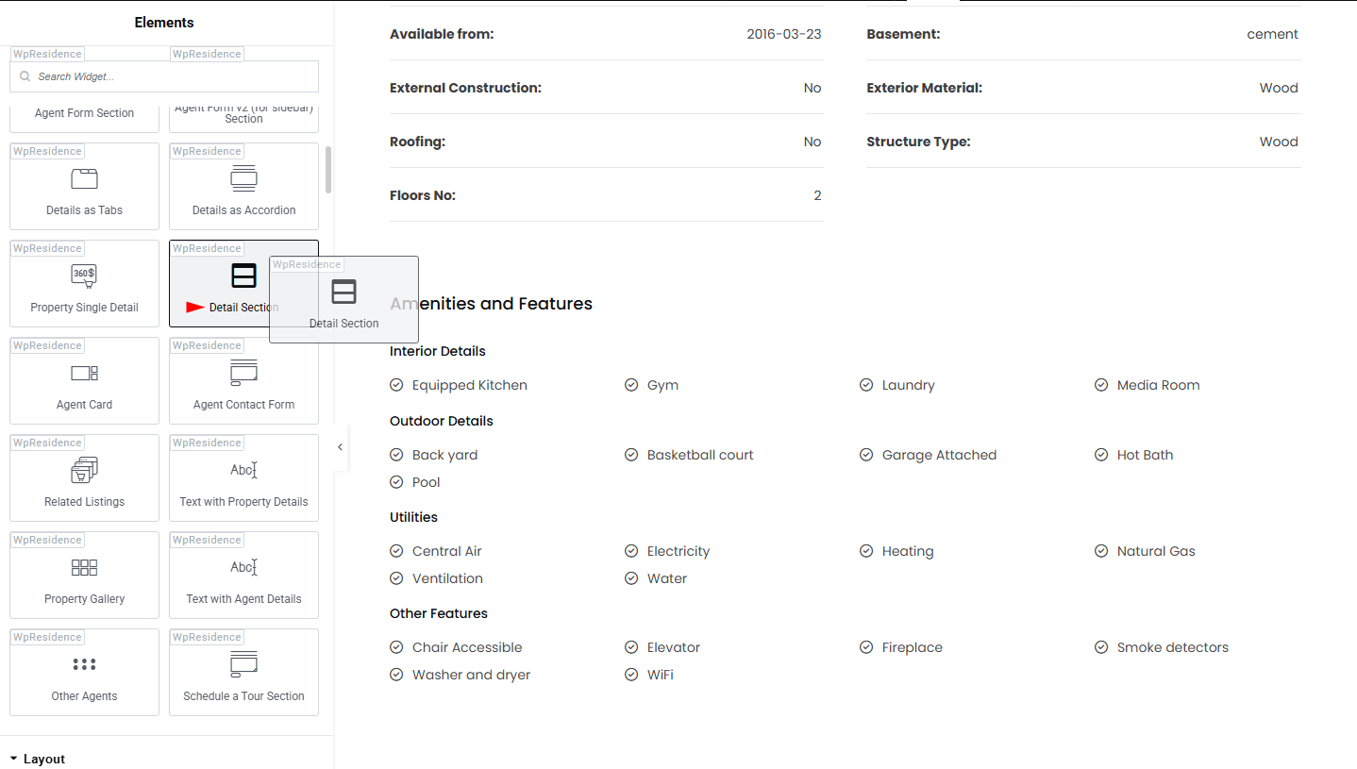
Task: Click the Details as Accordion widget icon
Action: tap(243, 179)
